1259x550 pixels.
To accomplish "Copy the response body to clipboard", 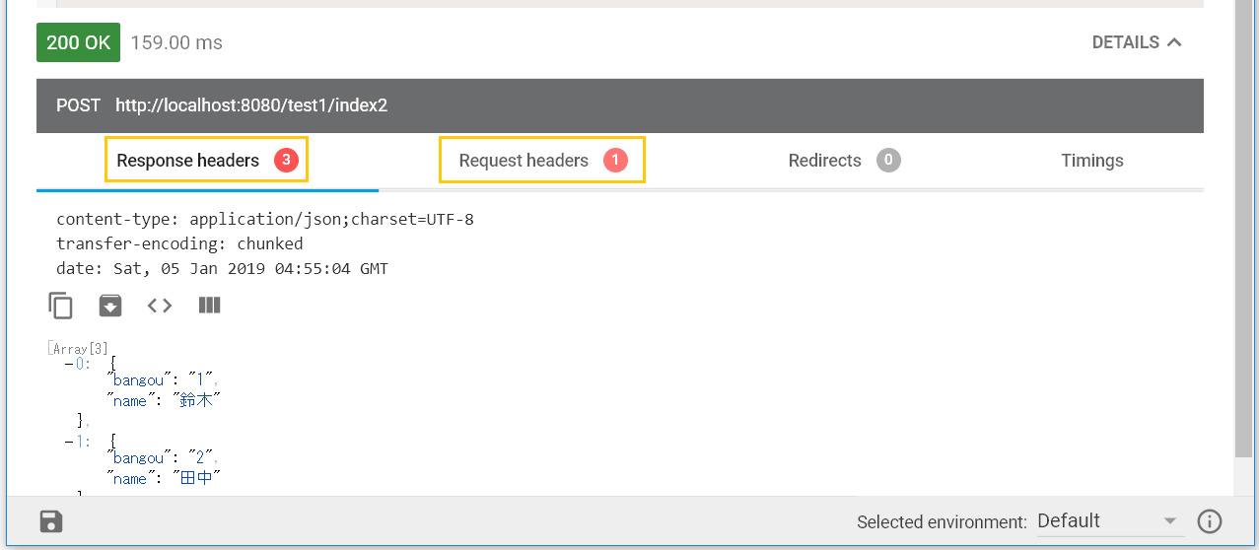I will coord(61,306).
